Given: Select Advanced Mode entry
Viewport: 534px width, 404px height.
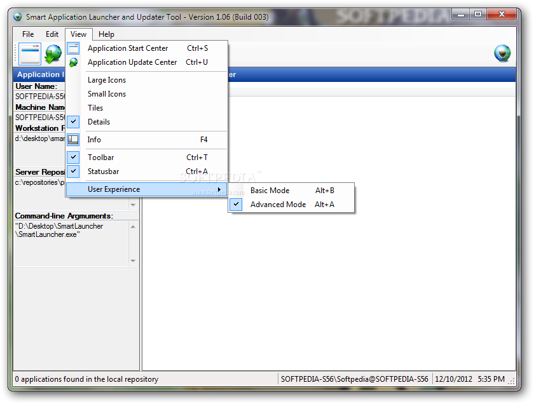Looking at the screenshot, I should 291,205.
